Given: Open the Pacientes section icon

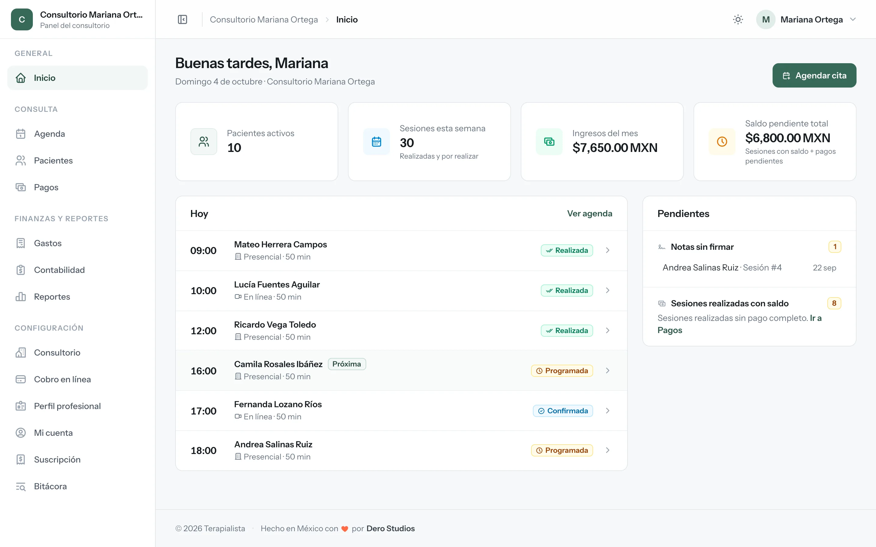Looking at the screenshot, I should [21, 161].
